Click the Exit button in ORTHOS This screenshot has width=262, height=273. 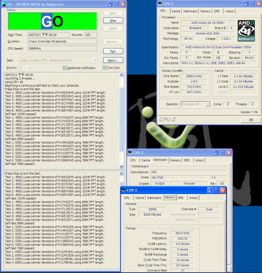[x=113, y=51]
